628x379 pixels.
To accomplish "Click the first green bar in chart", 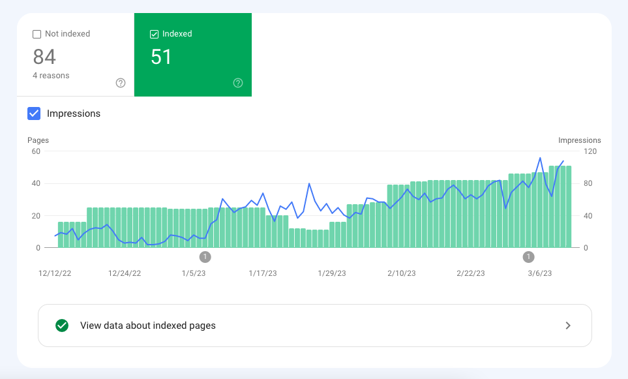I will pyautogui.click(x=61, y=235).
